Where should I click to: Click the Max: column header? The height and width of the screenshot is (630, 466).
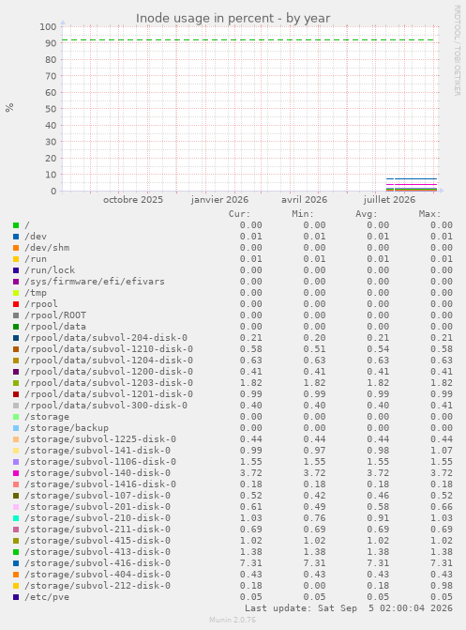pos(429,214)
